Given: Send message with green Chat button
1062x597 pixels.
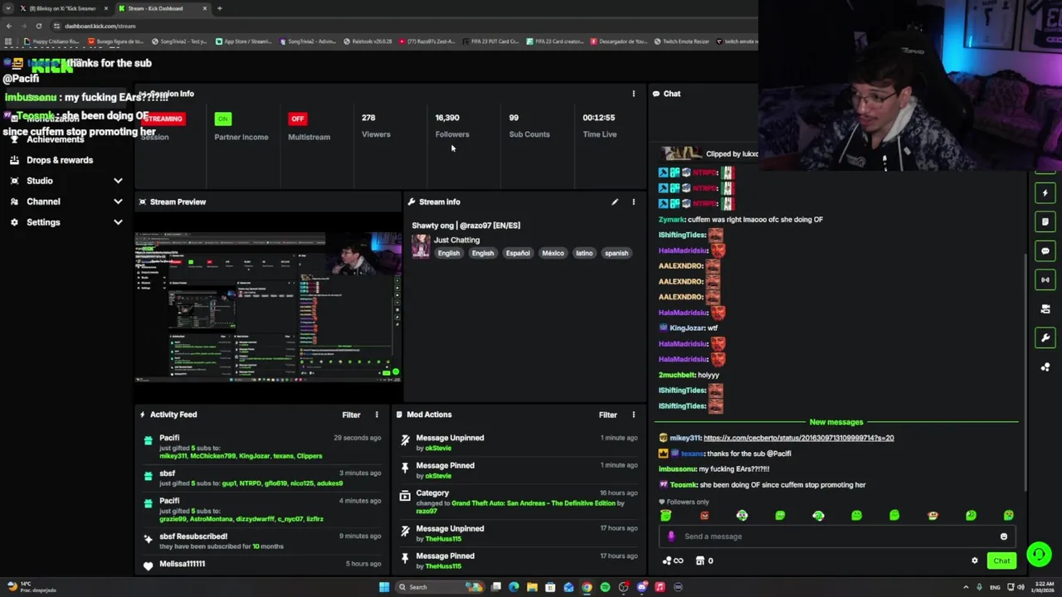Looking at the screenshot, I should coord(1001,561).
